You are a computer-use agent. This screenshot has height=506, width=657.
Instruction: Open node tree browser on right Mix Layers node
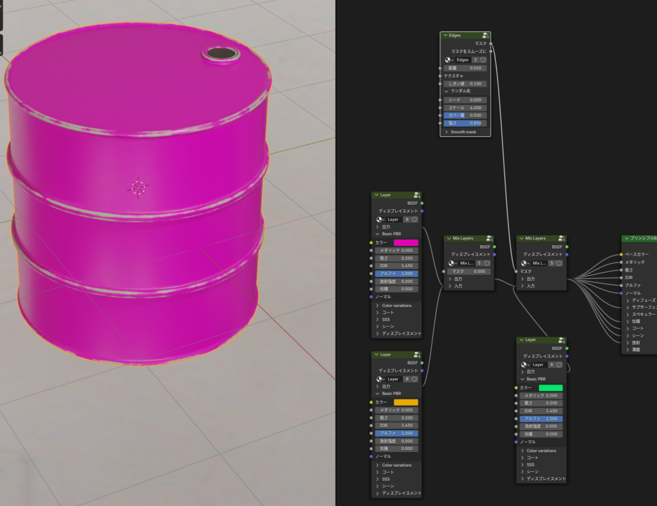click(525, 263)
